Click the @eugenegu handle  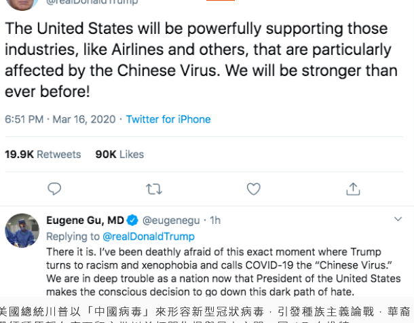coord(170,220)
